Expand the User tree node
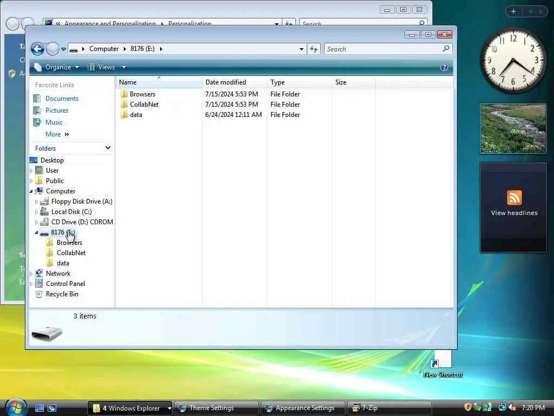554x416 pixels. pos(31,171)
